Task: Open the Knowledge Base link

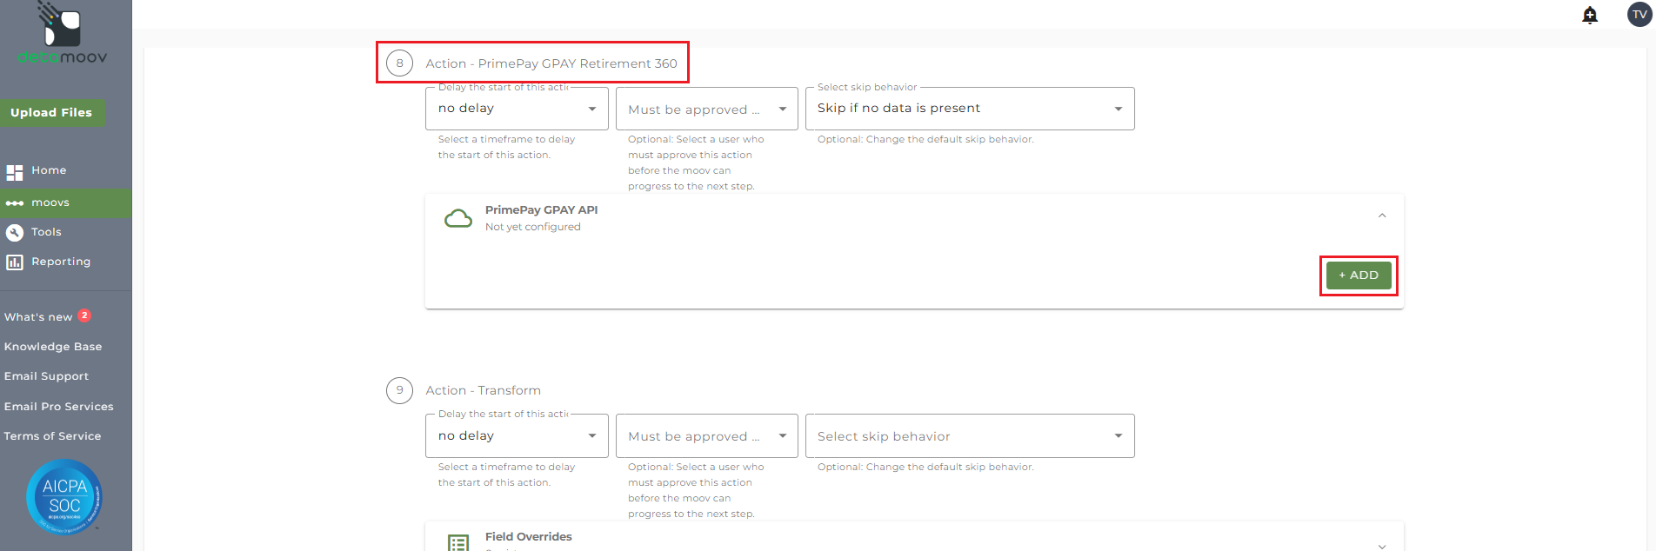Action: point(53,347)
